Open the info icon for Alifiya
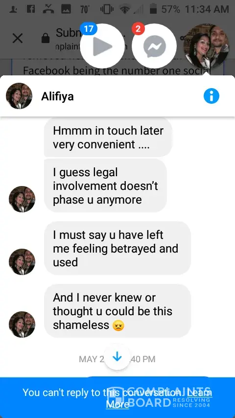 [211, 96]
